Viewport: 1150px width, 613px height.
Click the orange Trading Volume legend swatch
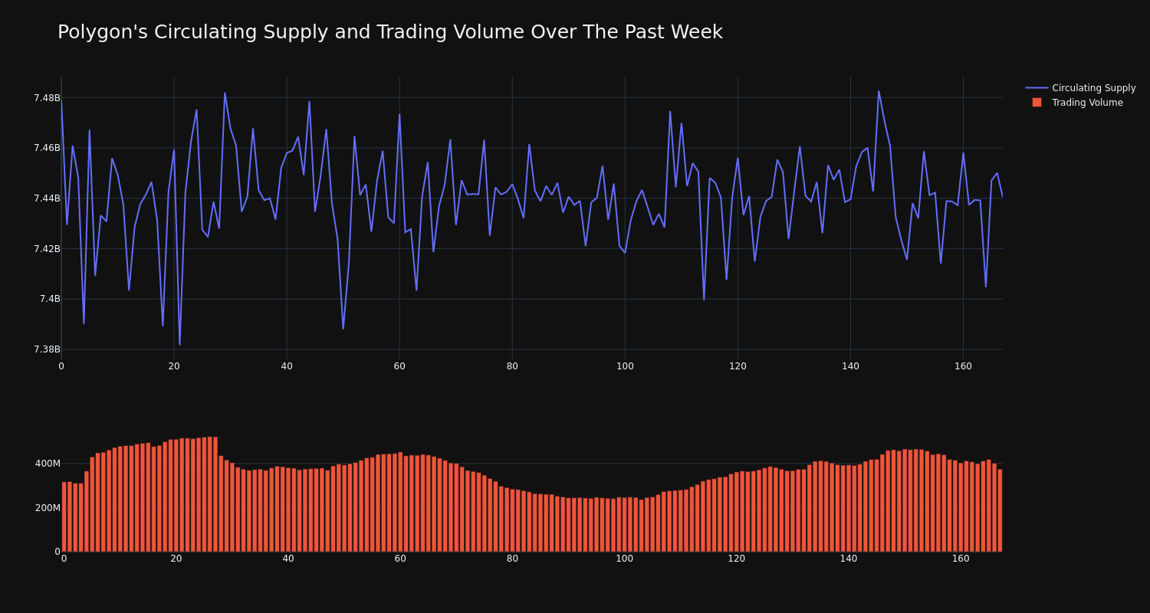(1037, 103)
